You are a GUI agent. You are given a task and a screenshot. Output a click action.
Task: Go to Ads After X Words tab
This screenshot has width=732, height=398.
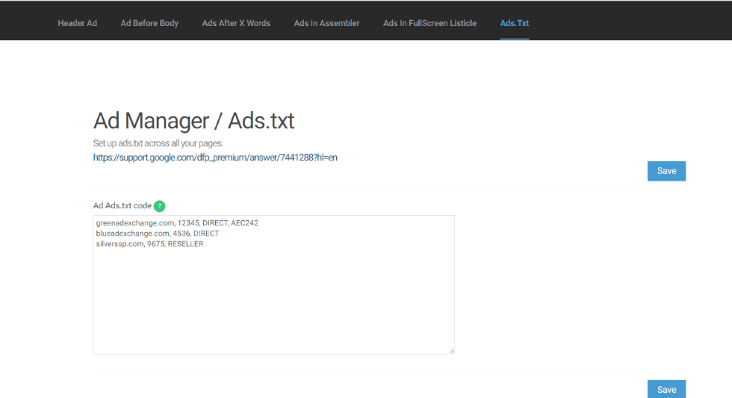click(x=236, y=23)
